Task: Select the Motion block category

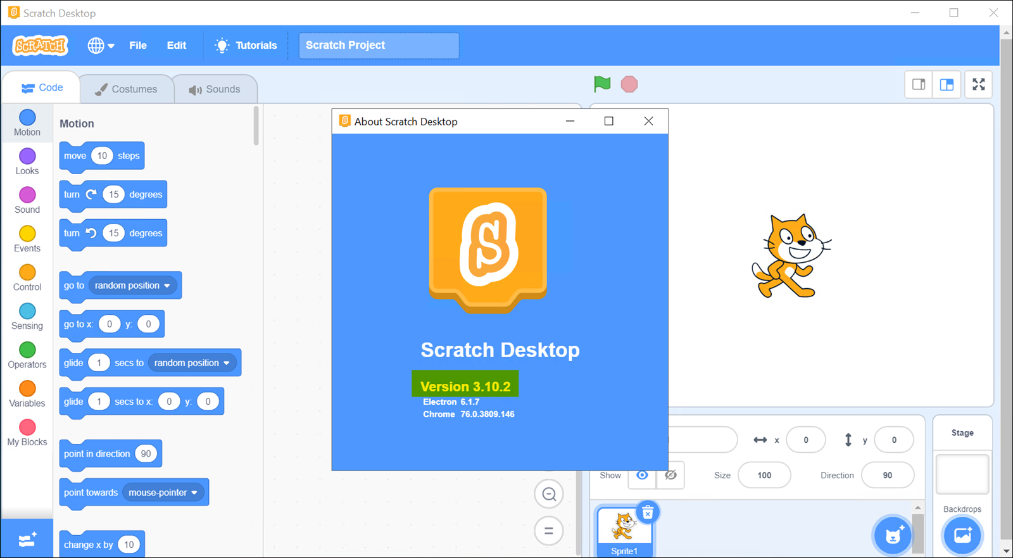Action: [x=27, y=123]
